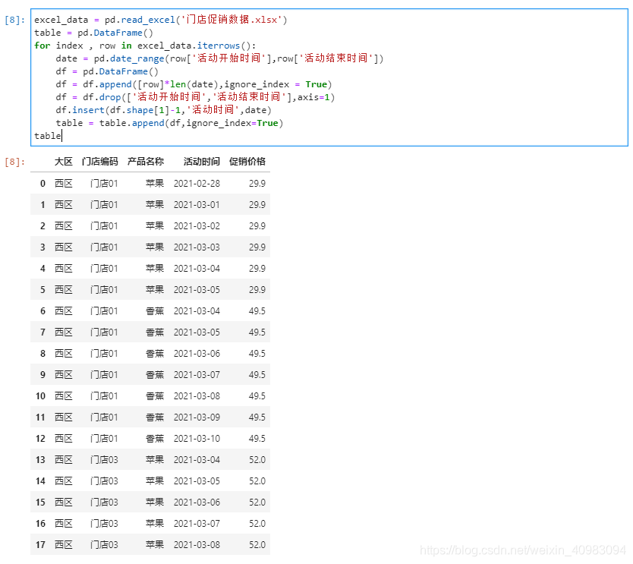Select 门店03 cell in row 13
633x564 pixels.
(104, 459)
